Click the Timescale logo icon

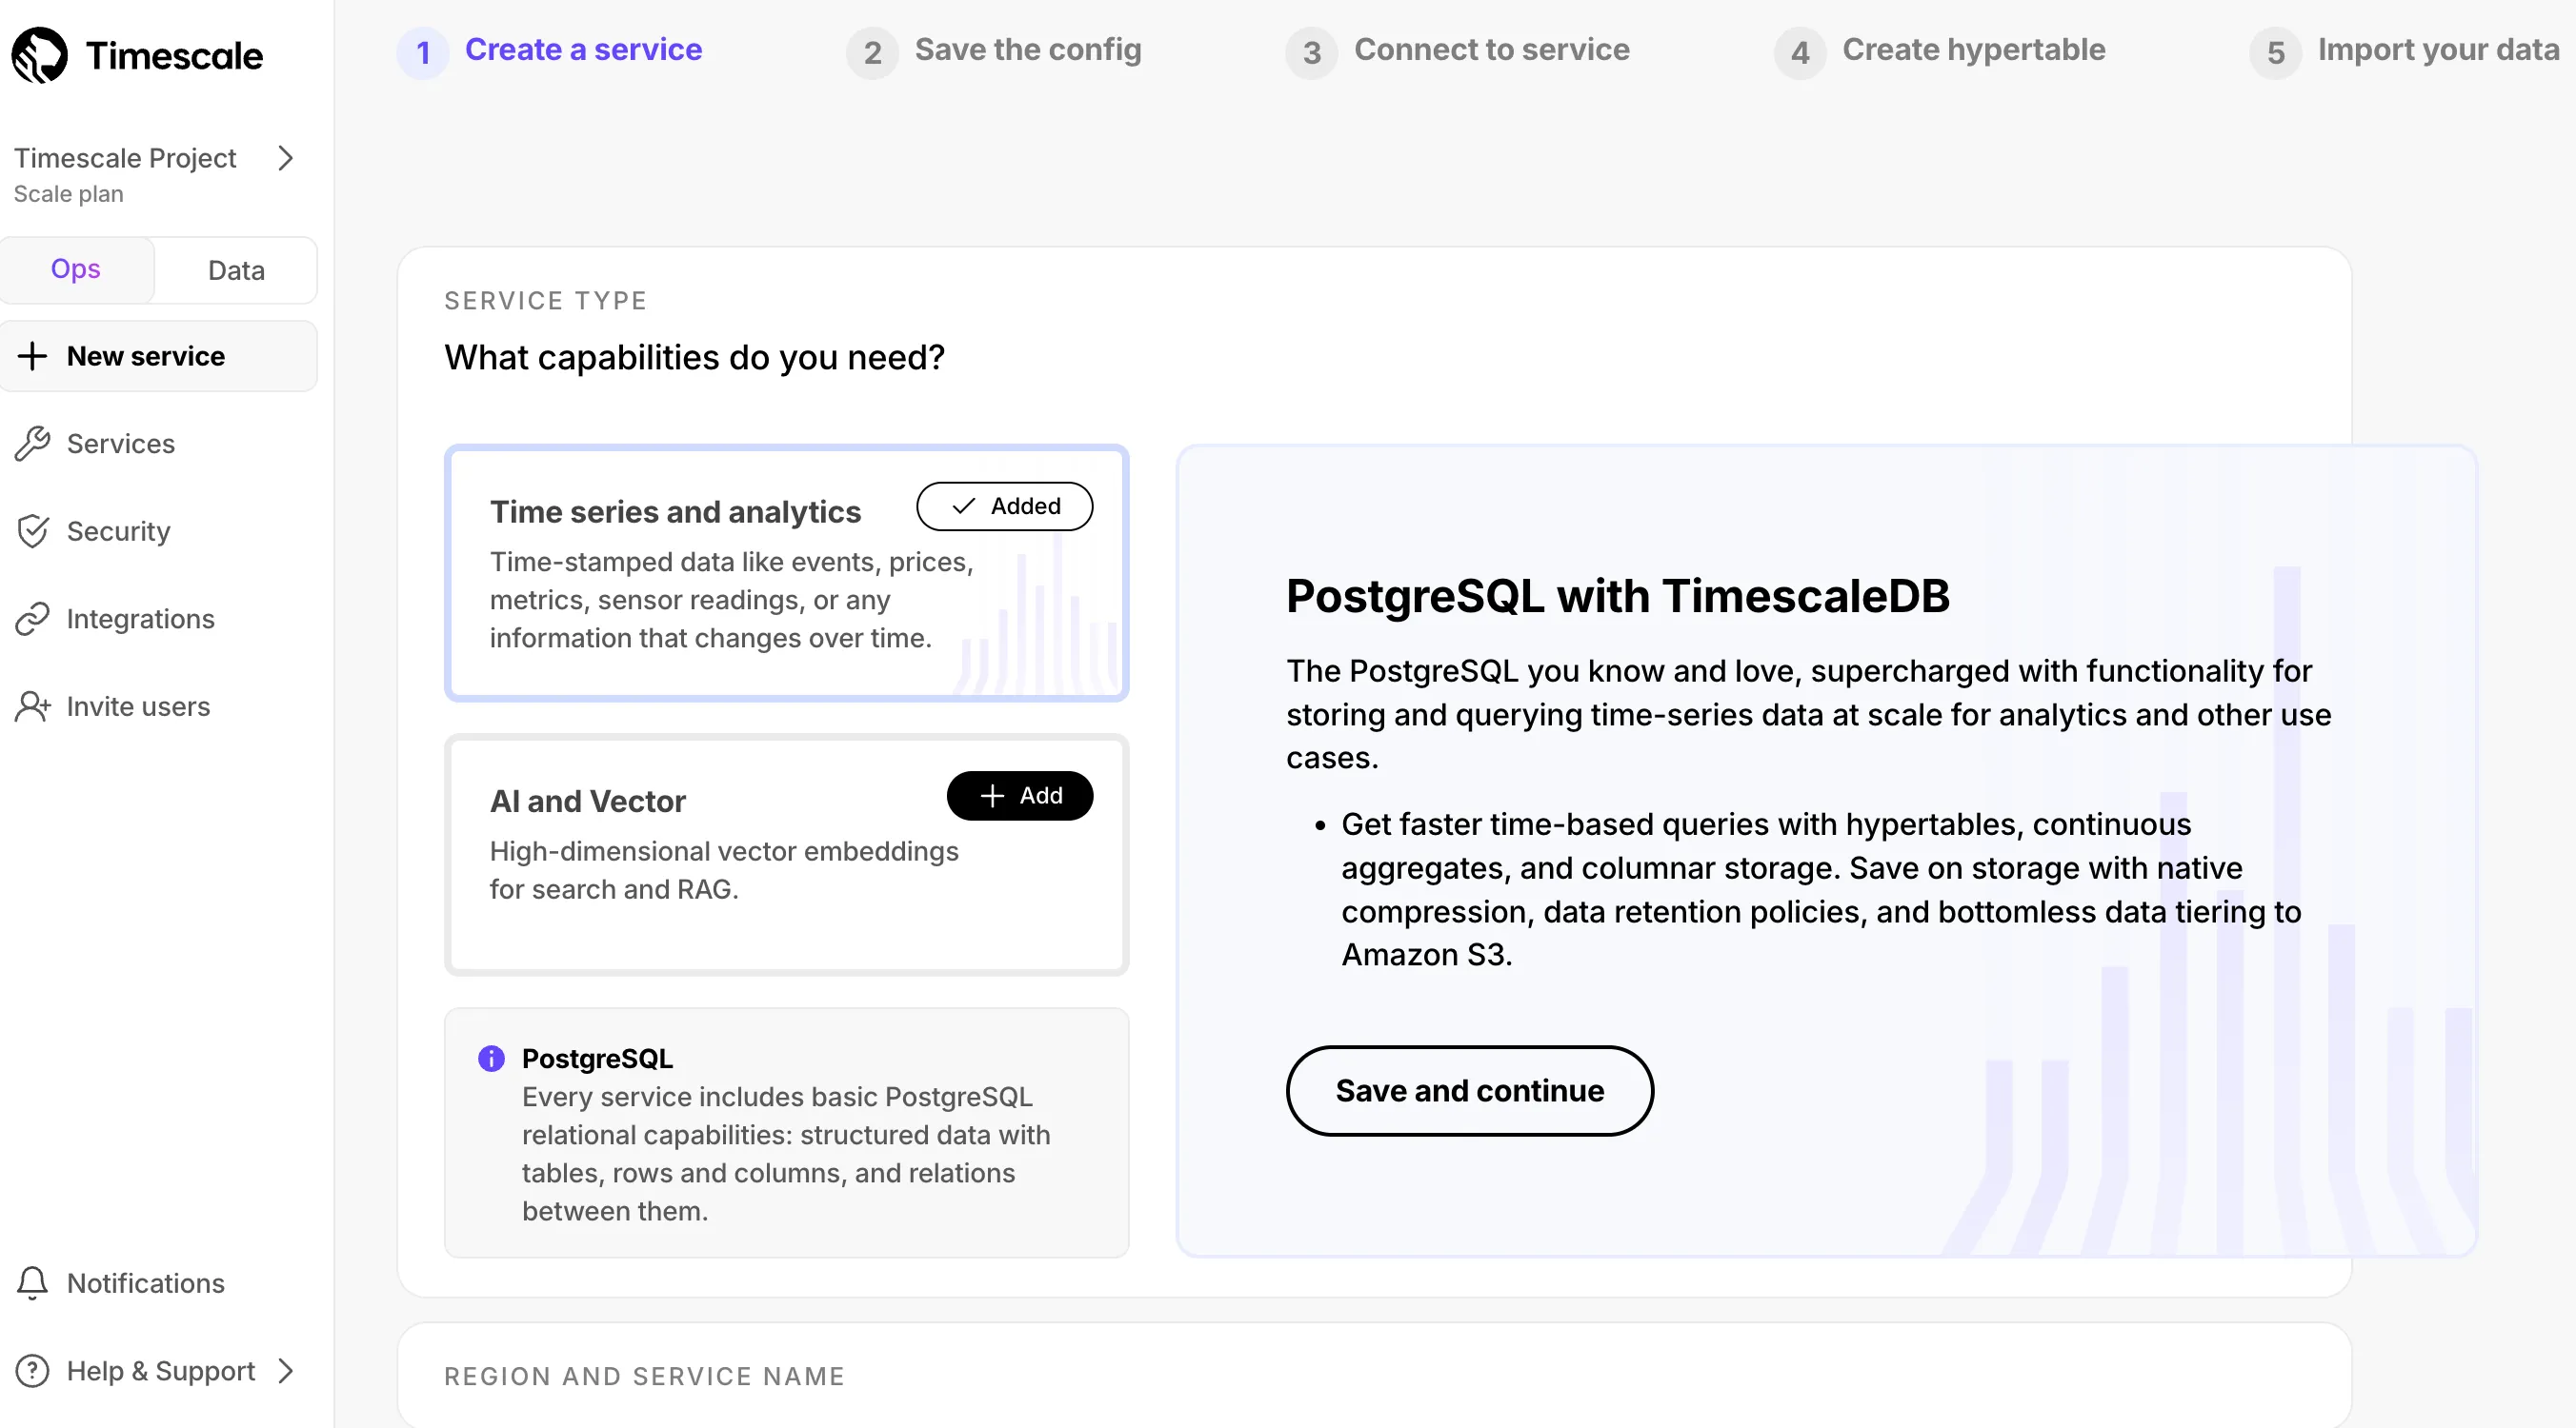click(x=40, y=55)
